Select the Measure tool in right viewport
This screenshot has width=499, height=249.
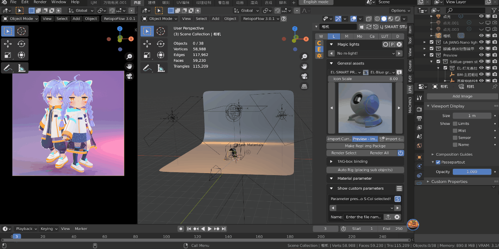coord(161,68)
